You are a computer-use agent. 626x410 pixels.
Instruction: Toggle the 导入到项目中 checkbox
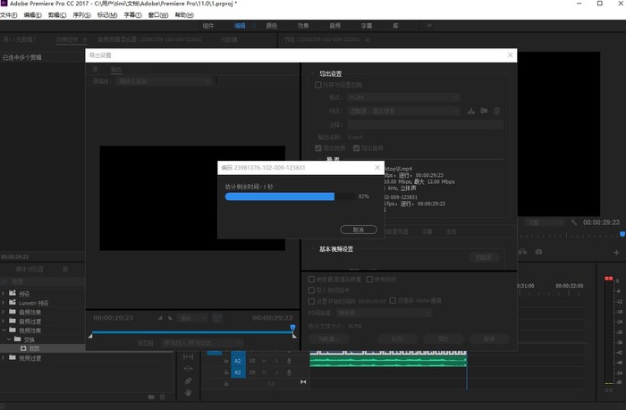[x=312, y=290]
